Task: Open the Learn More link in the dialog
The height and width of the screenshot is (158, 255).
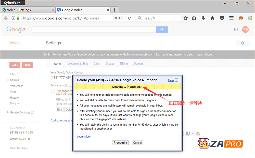Action: click(84, 136)
